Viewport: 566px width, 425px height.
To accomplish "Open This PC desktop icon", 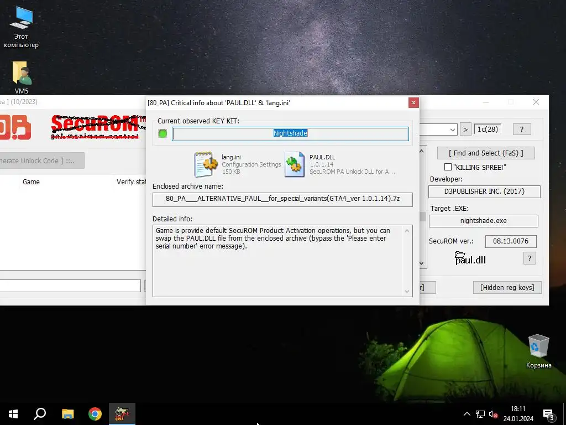I will [22, 28].
